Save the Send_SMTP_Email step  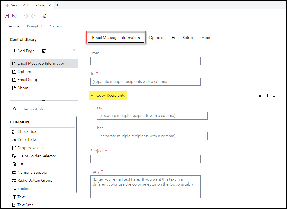6,16
